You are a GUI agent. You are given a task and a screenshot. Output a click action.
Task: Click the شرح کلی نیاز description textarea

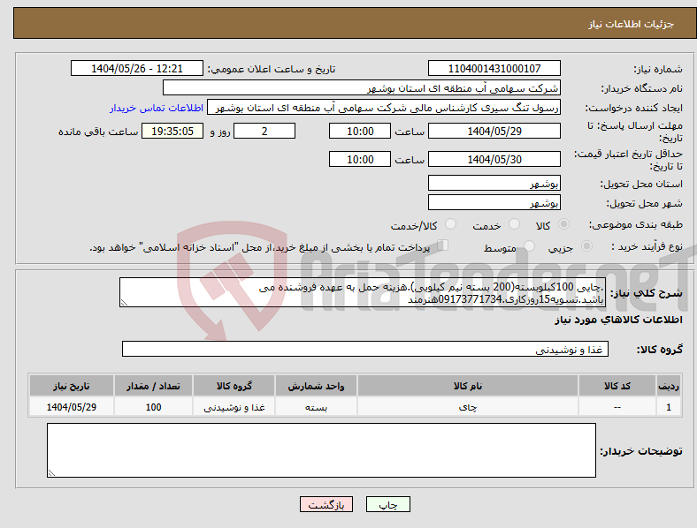363,292
